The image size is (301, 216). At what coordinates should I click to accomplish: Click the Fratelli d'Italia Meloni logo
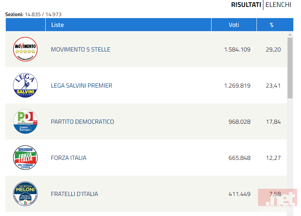point(25,194)
